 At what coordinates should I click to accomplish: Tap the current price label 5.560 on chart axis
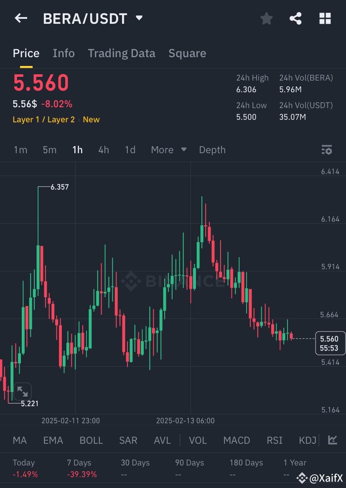(x=330, y=343)
